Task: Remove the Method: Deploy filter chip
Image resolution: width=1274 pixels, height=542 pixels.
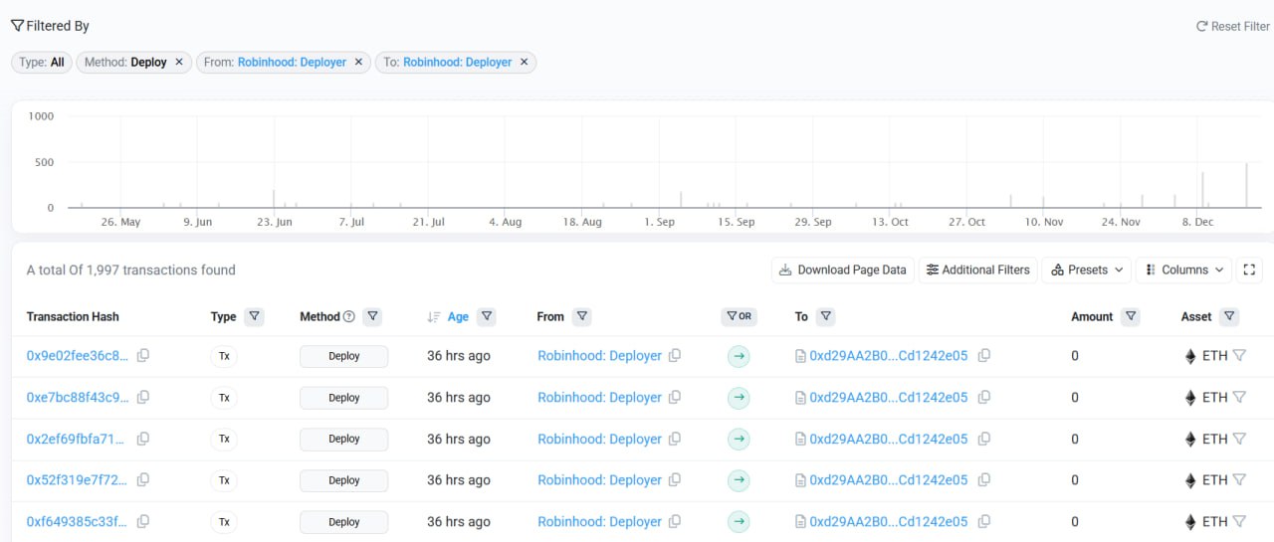Action: click(179, 62)
